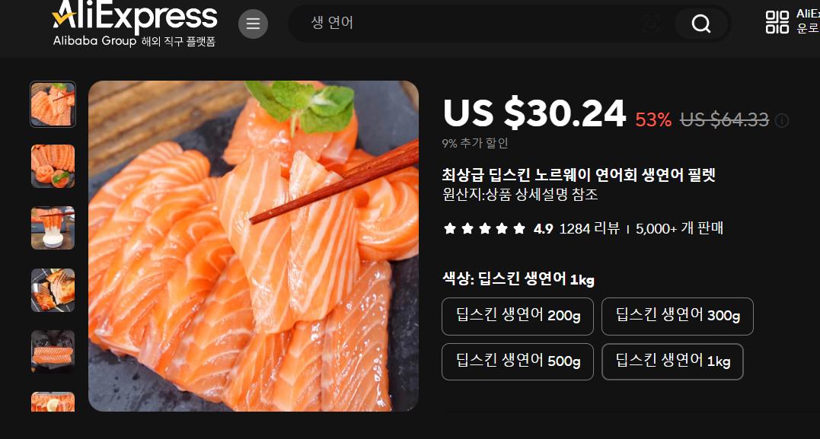820x439 pixels.
Task: Click the original price info icon
Action: pyautogui.click(x=782, y=121)
